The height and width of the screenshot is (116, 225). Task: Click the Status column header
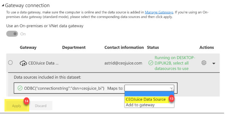click(153, 47)
